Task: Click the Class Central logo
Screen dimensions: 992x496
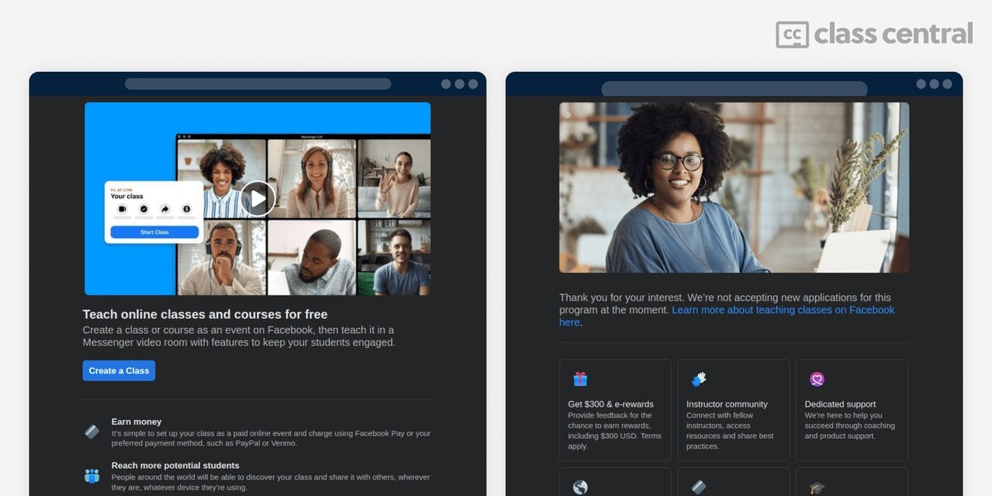Action: [874, 34]
